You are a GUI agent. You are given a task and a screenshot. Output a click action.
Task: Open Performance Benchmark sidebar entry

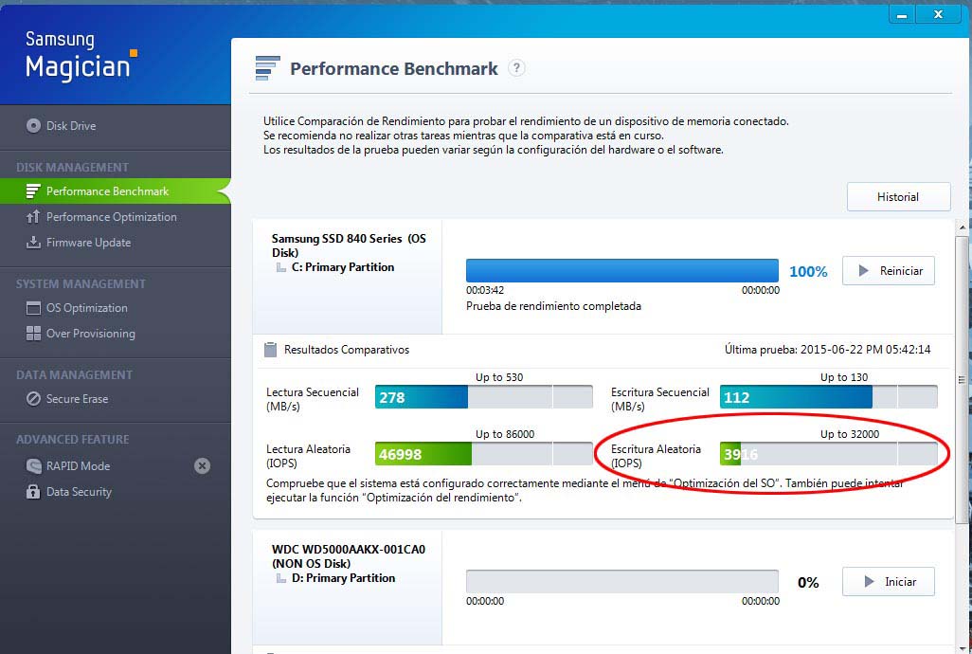tap(116, 191)
